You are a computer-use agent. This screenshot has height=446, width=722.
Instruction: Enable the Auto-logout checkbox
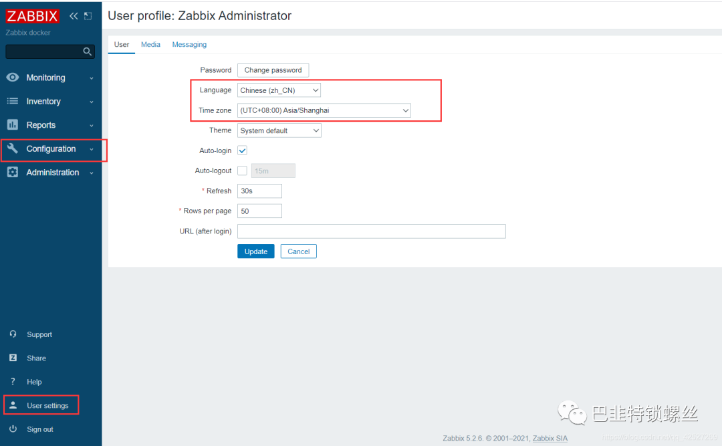242,171
